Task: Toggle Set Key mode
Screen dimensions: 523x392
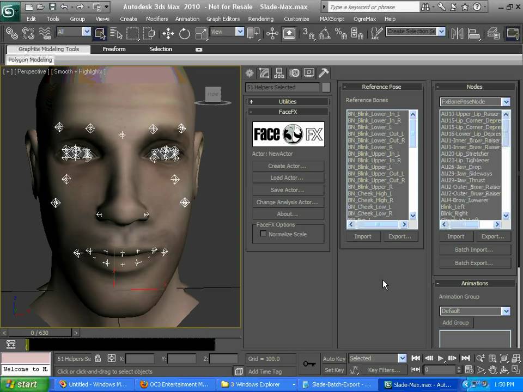Action: 334,370
